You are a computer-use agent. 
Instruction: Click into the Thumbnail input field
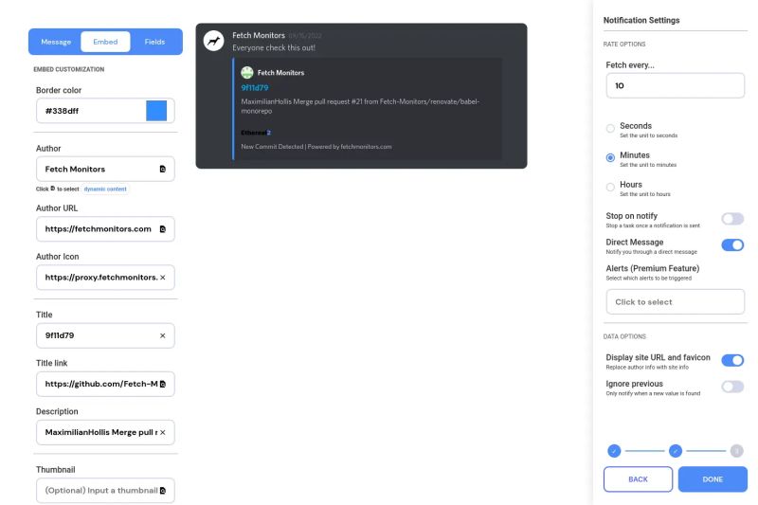[x=105, y=491]
